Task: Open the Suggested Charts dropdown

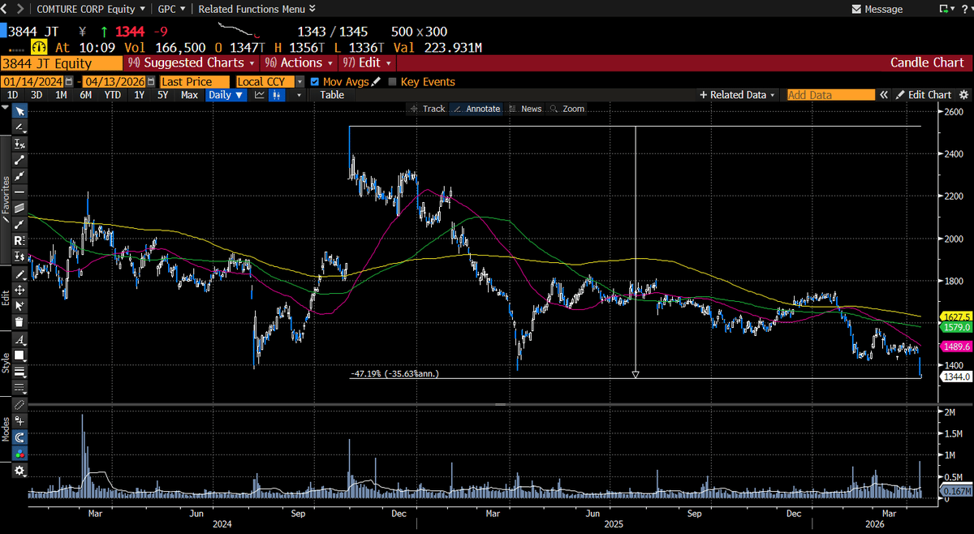Action: 192,62
